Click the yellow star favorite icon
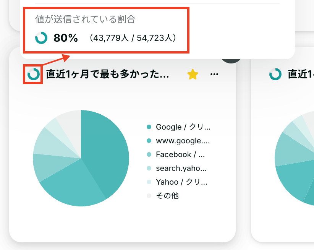This screenshot has width=314, height=250. point(193,74)
